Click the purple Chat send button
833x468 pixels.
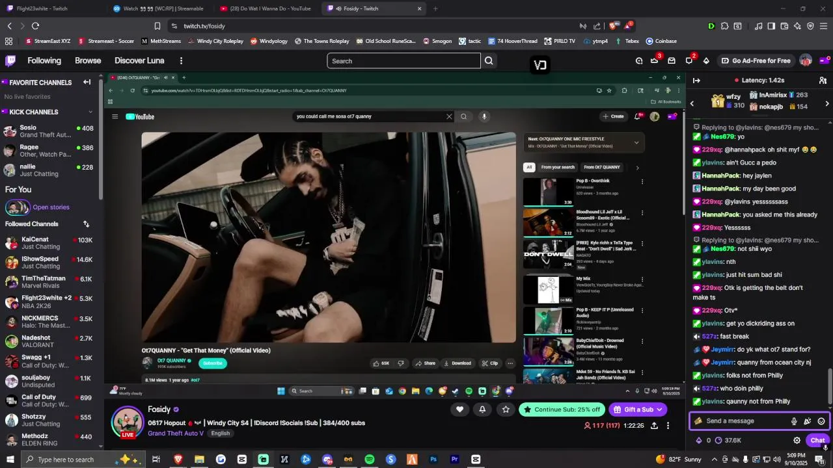pos(817,440)
